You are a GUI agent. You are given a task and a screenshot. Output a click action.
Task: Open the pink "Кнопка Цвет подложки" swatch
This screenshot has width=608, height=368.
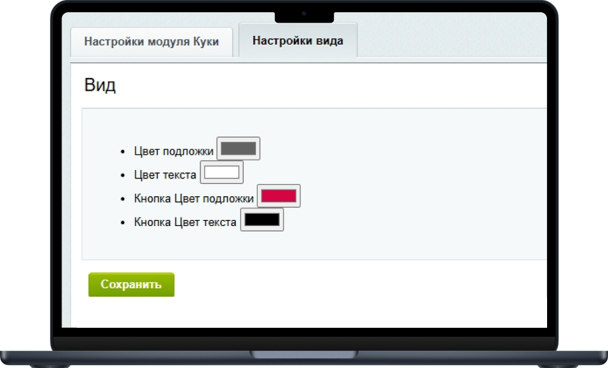pyautogui.click(x=278, y=195)
